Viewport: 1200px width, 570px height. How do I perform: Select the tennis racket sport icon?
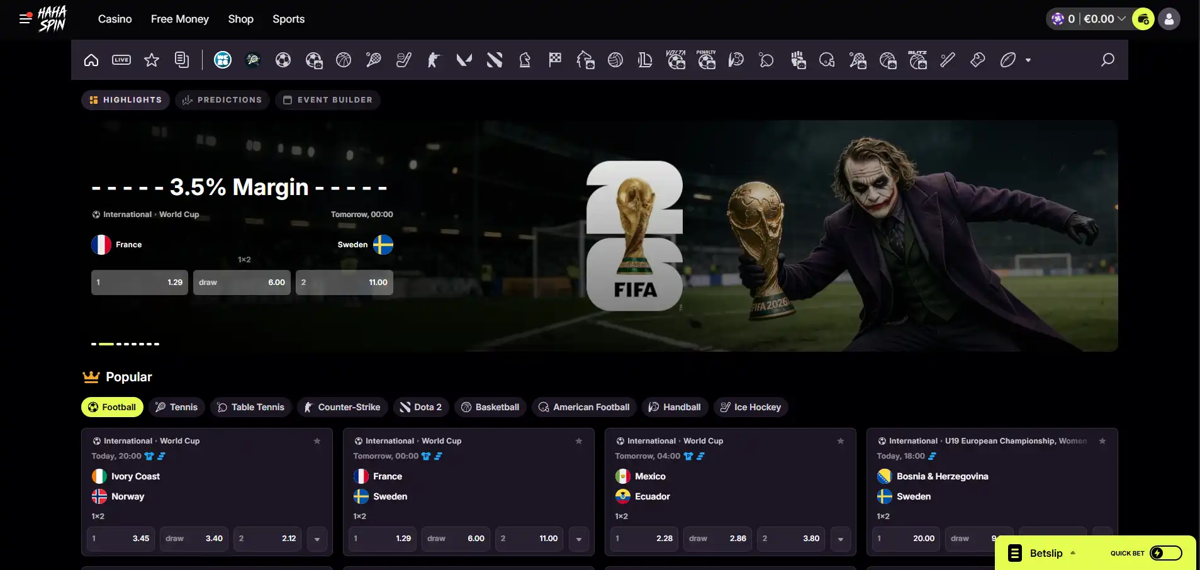[374, 60]
